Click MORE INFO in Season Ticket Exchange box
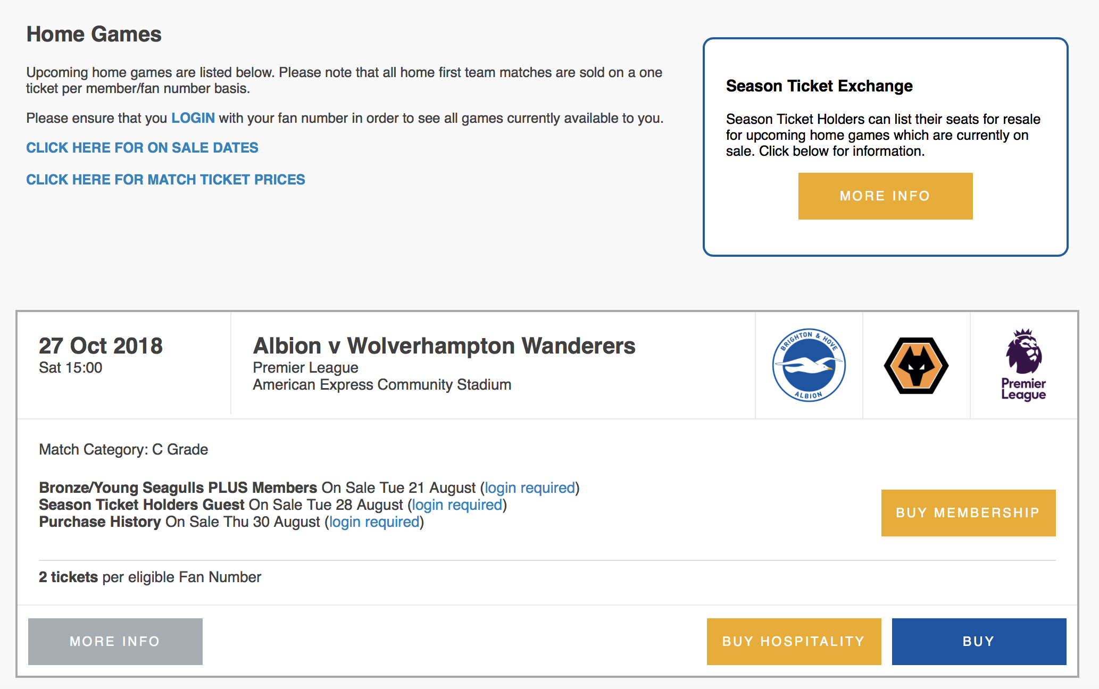 (x=885, y=196)
